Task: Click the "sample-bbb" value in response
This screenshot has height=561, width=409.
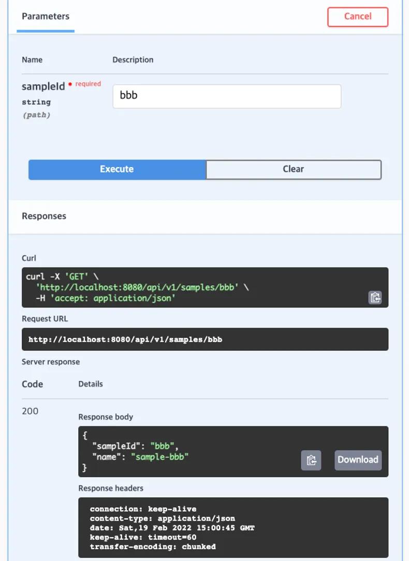Action: tap(159, 457)
